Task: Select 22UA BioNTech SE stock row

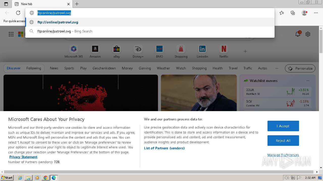Action: (278, 92)
